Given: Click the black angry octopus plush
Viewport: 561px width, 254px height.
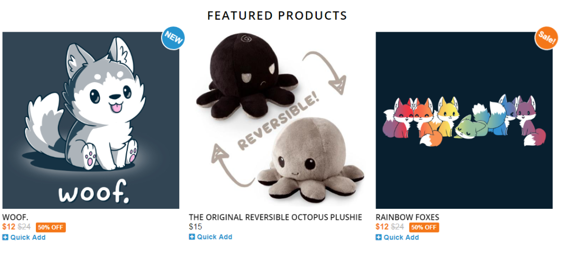Looking at the screenshot, I should pyautogui.click(x=247, y=76).
